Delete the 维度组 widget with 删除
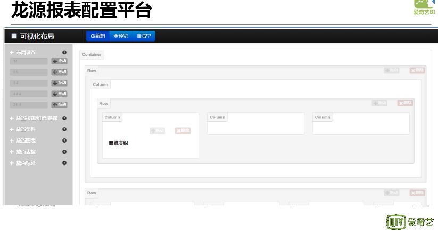438x231 pixels. [x=183, y=130]
